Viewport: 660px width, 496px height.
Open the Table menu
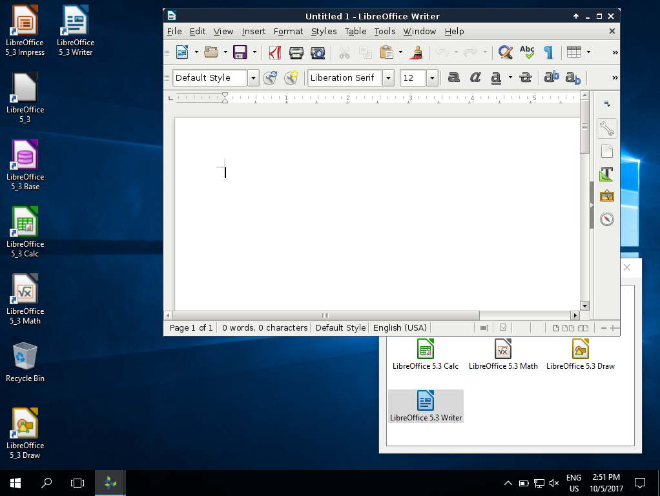point(355,31)
